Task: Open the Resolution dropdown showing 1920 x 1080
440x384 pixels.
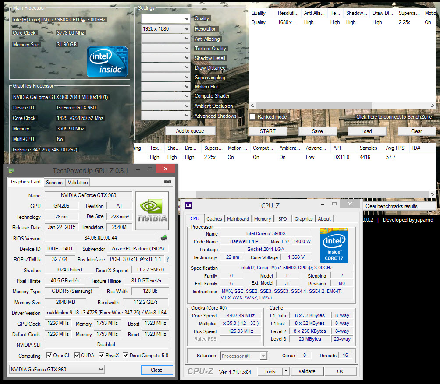Action: (x=166, y=28)
